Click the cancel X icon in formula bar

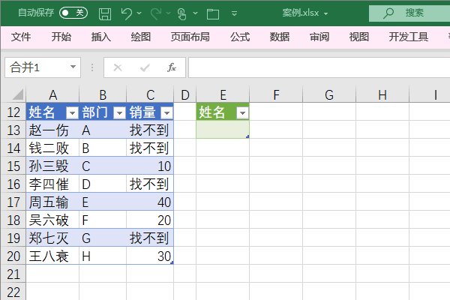point(118,67)
